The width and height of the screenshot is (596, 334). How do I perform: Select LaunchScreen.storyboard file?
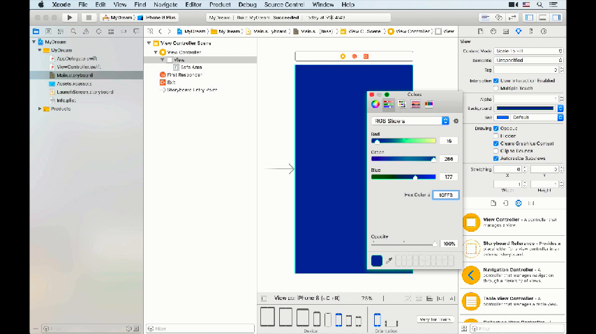84,92
